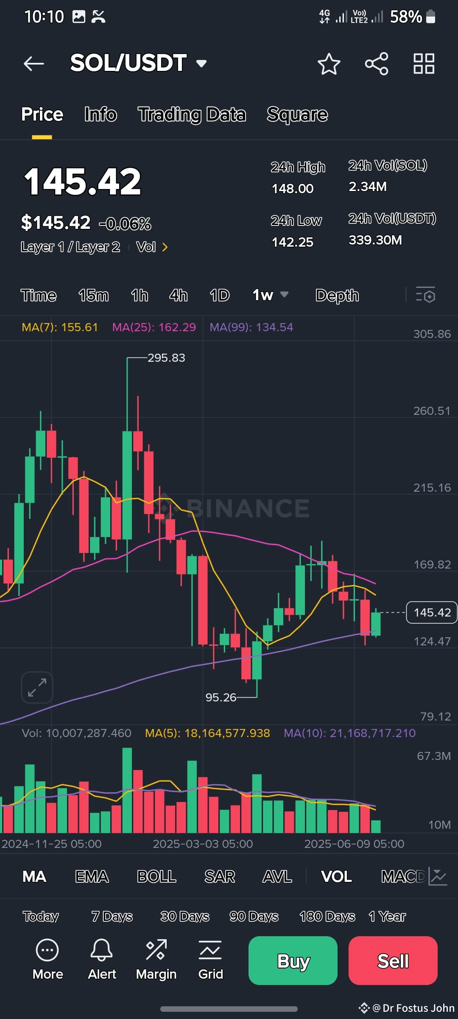This screenshot has width=458, height=1019.
Task: Tap the 95.26 low price marker
Action: (221, 697)
